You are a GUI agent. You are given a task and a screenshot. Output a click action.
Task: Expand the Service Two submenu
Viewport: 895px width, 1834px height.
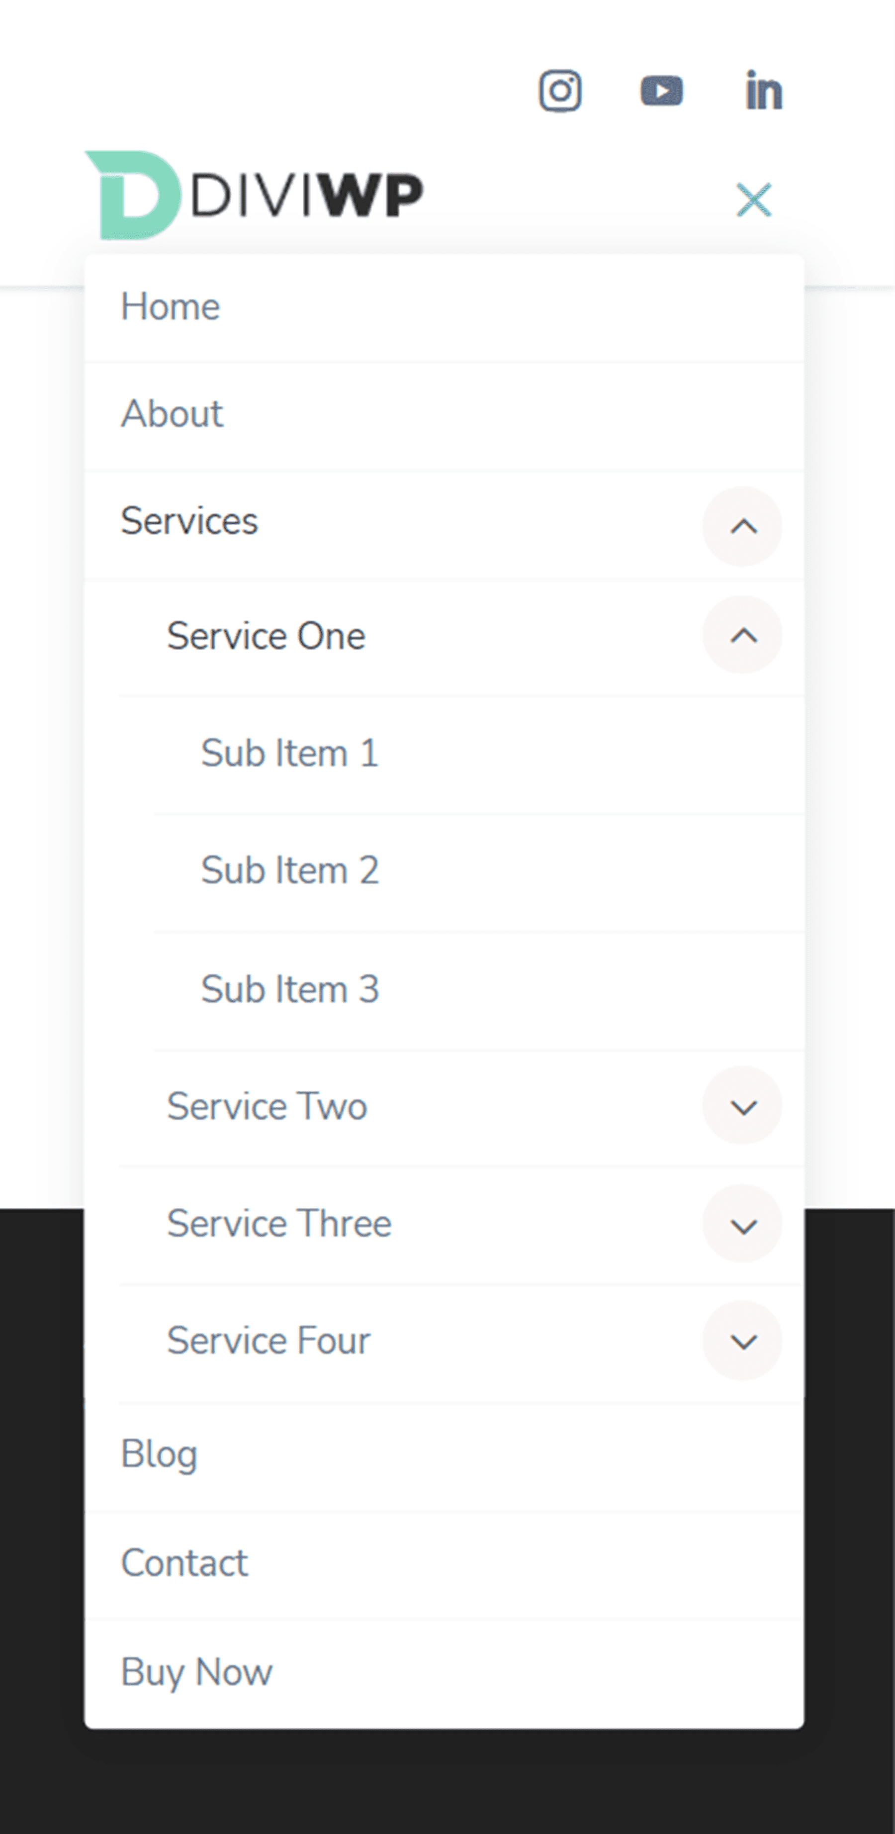click(x=743, y=1106)
